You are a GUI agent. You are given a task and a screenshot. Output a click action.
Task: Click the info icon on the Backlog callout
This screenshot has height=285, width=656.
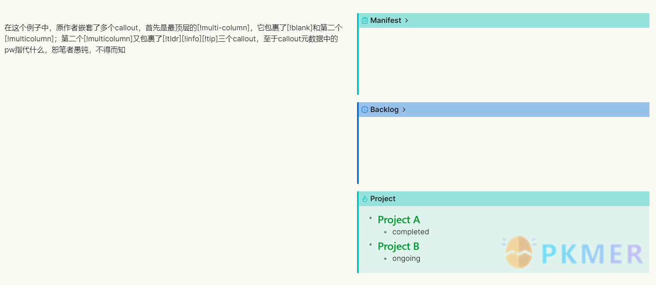(x=364, y=110)
